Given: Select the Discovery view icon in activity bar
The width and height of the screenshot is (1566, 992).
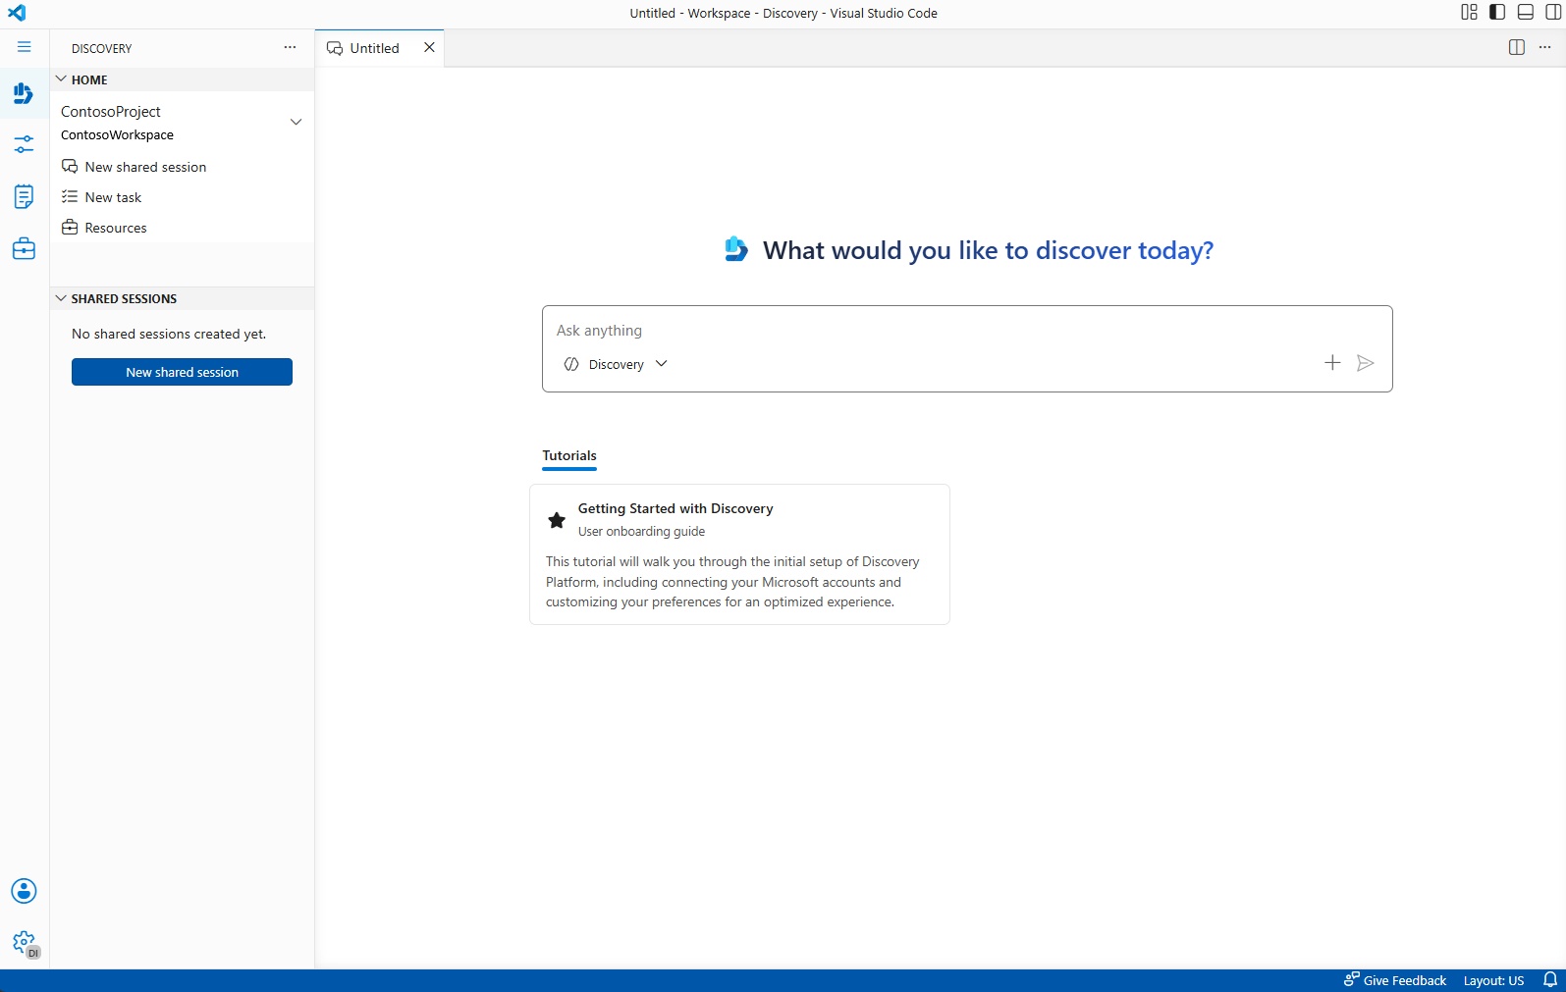Looking at the screenshot, I should pos(24,93).
